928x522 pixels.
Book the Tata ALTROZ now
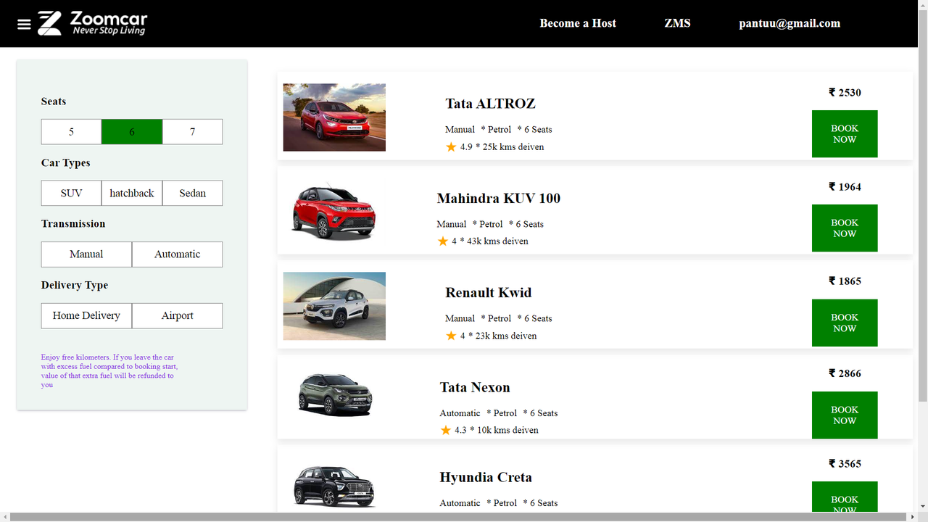tap(845, 133)
